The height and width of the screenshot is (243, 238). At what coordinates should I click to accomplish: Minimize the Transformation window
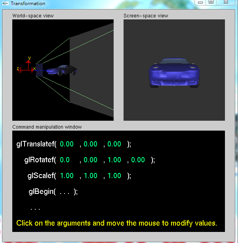[200, 2]
